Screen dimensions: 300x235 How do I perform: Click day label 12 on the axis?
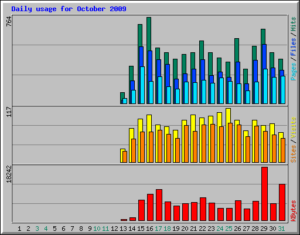(114, 229)
